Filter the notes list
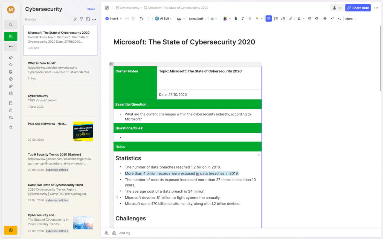The image size is (383, 239). pyautogui.click(x=82, y=19)
